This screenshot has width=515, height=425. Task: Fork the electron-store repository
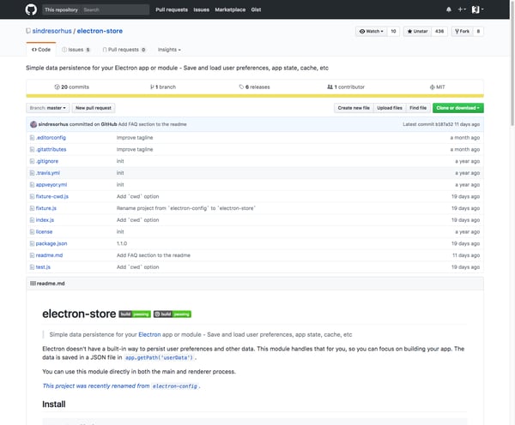pos(462,31)
